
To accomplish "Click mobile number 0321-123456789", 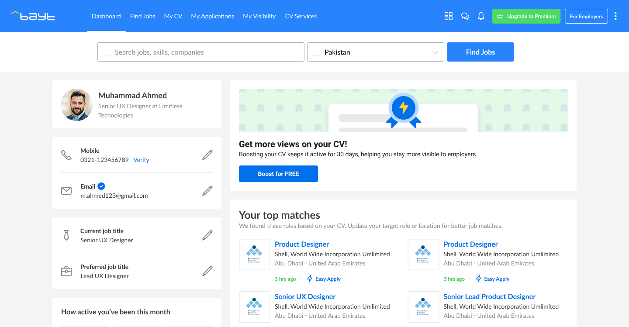I will [x=104, y=160].
